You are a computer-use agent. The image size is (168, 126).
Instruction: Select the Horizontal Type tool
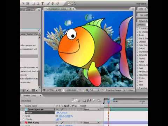click(x=43, y=3)
